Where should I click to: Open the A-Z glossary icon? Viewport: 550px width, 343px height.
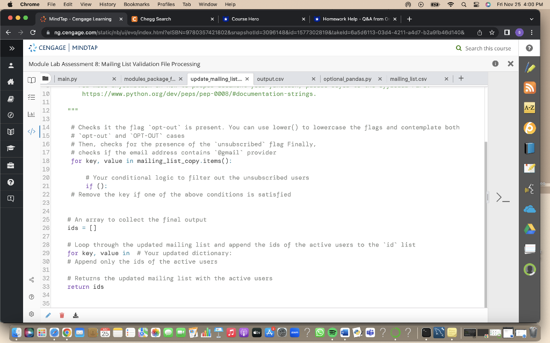(x=529, y=108)
